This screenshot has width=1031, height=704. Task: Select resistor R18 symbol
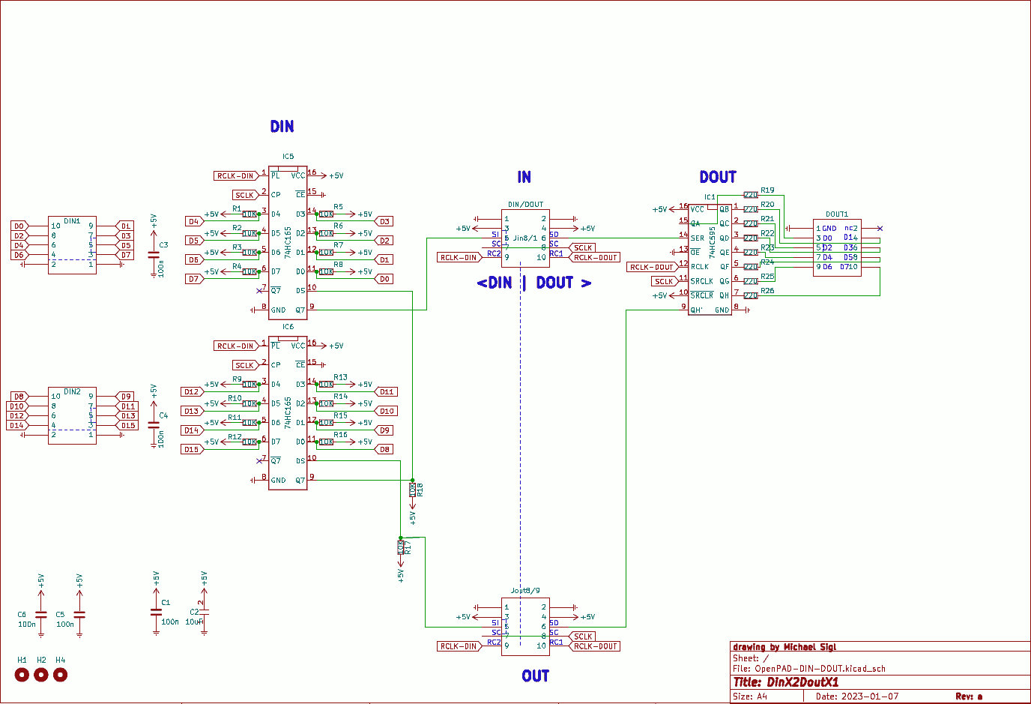413,490
